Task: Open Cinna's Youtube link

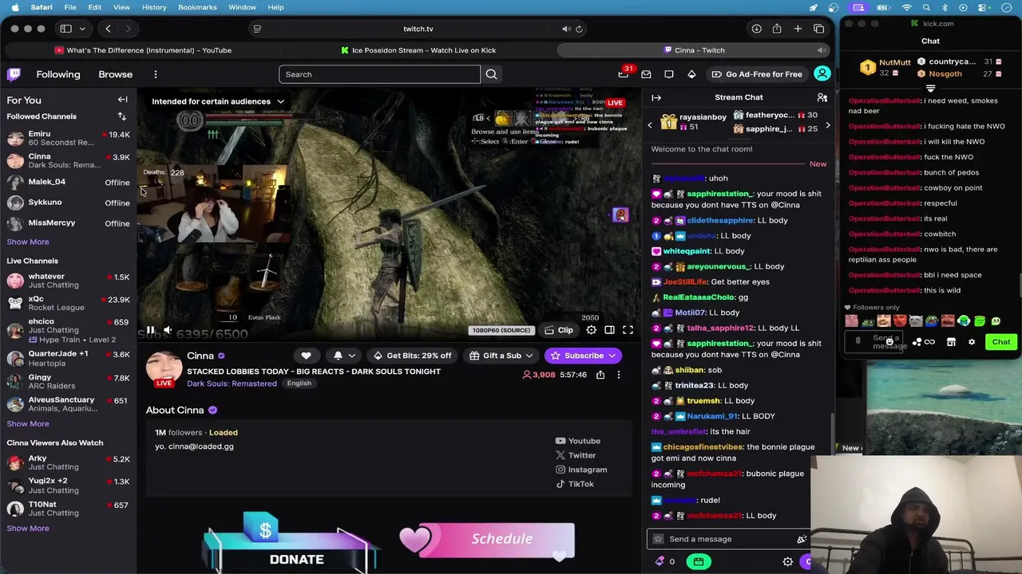Action: 578,441
